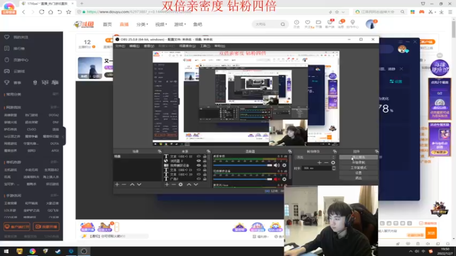
Task: Toggle lock on browser source
Action: point(205,161)
